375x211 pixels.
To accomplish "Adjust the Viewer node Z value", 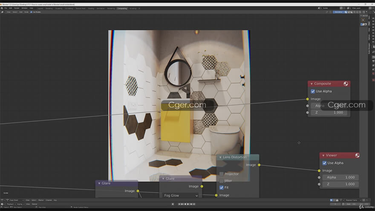I will pos(340,184).
